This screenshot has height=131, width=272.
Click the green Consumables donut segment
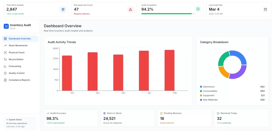click(x=223, y=58)
